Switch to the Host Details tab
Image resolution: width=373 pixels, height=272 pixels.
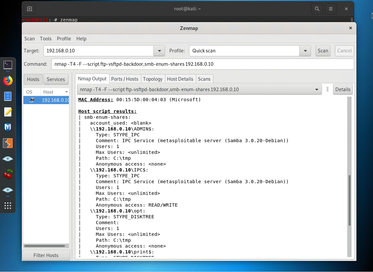pyautogui.click(x=180, y=79)
